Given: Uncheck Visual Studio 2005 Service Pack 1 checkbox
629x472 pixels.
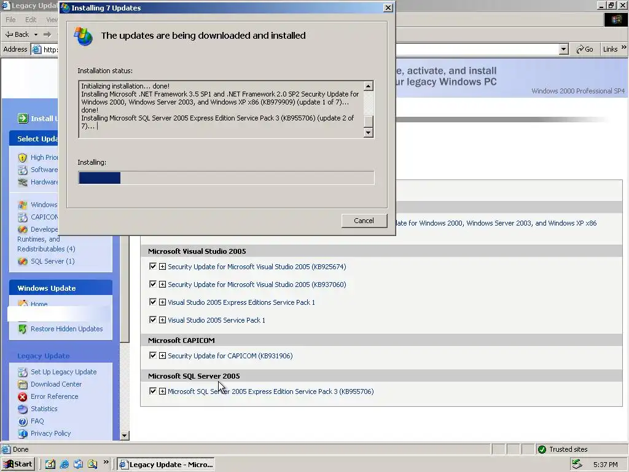Looking at the screenshot, I should [x=153, y=320].
